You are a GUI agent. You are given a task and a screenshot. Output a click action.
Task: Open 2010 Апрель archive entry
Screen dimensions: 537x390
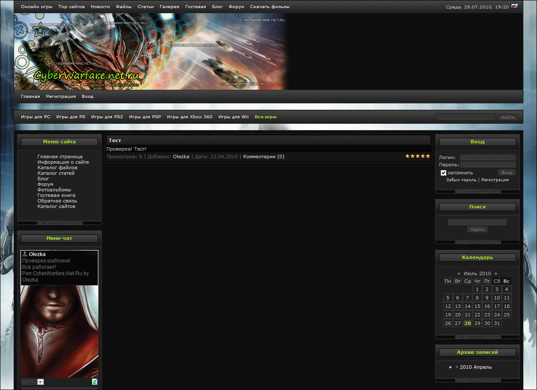click(476, 367)
